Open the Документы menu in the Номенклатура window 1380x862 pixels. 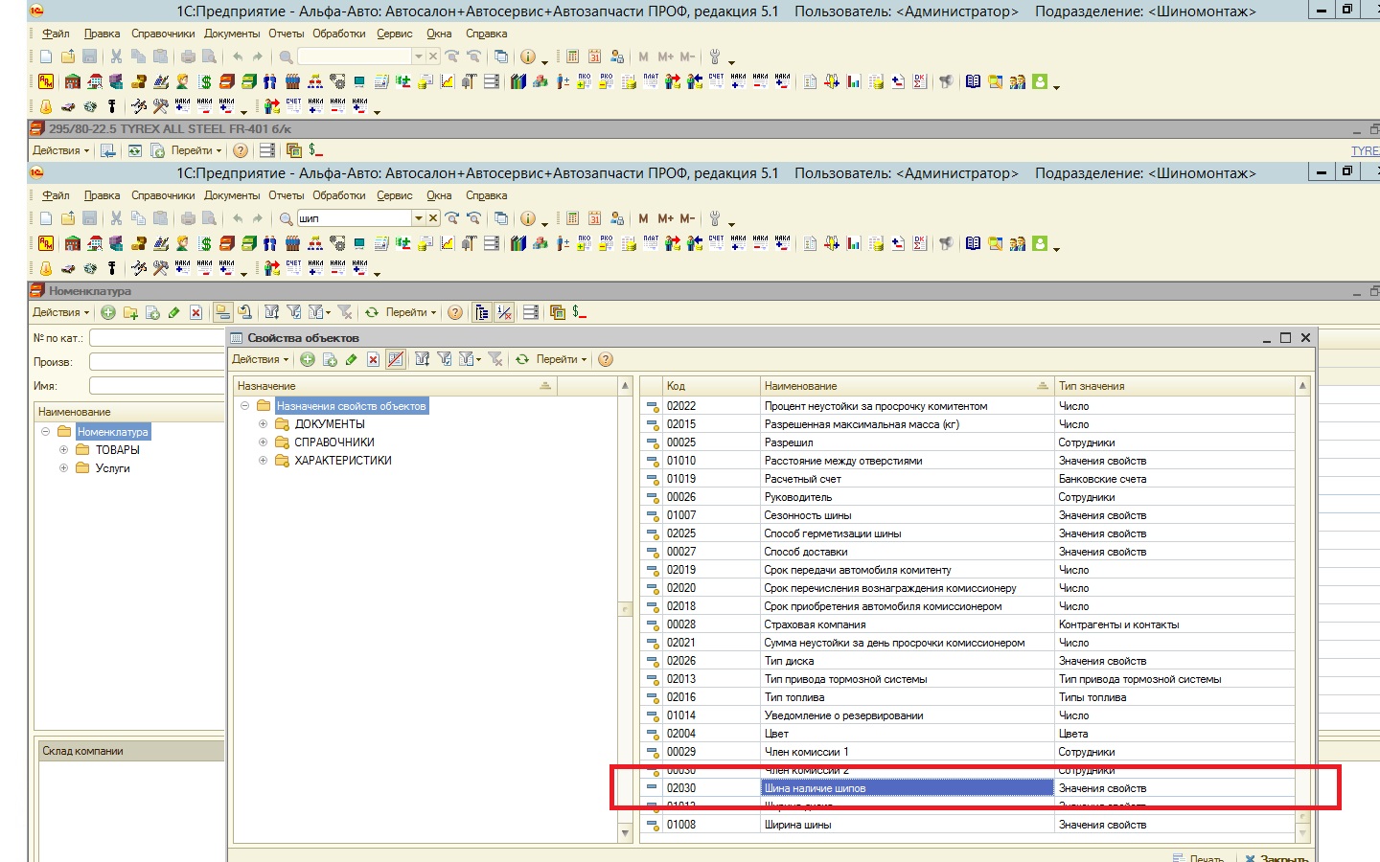click(x=232, y=195)
